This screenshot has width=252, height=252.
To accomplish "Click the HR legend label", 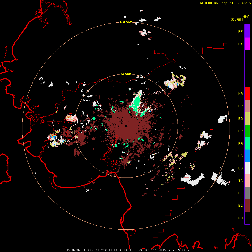I will (x=240, y=131).
